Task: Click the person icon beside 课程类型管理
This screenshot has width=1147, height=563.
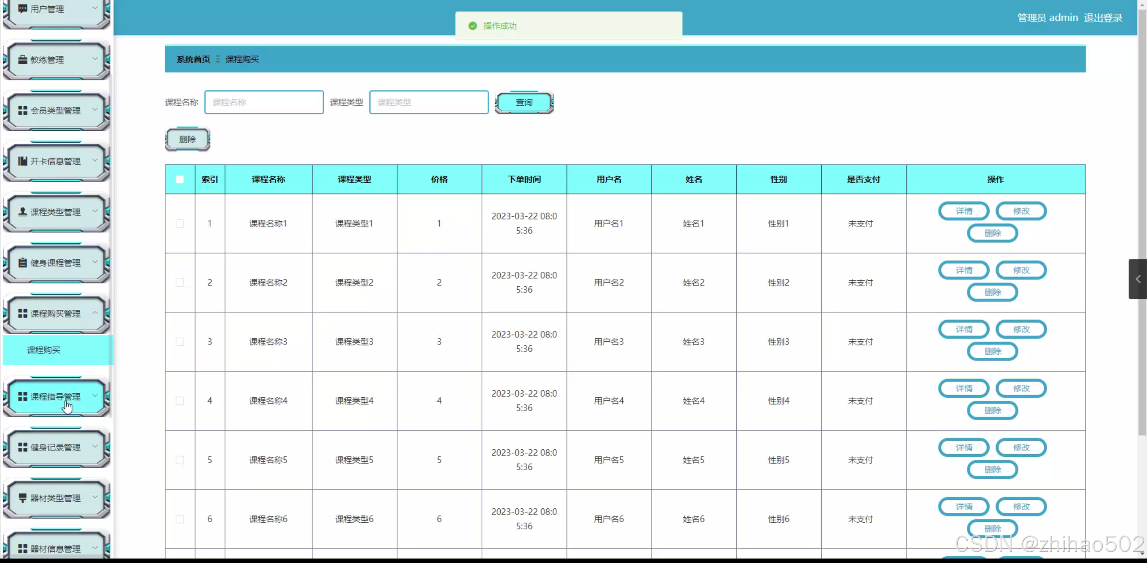Action: click(22, 211)
